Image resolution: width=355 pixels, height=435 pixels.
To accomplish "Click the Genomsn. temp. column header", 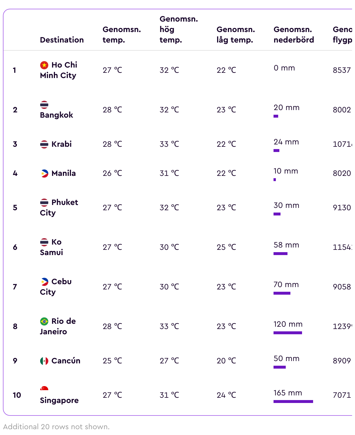I will tap(122, 35).
